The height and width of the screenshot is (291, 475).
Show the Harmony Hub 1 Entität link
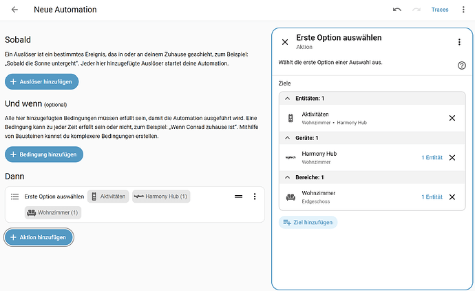coord(432,157)
